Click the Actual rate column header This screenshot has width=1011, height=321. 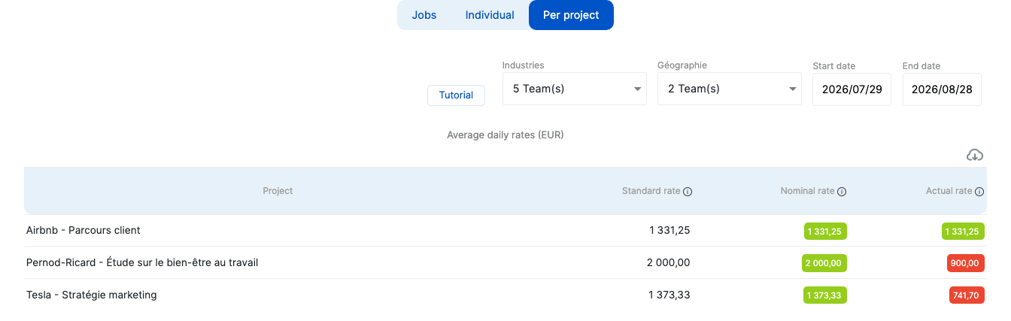click(x=949, y=191)
